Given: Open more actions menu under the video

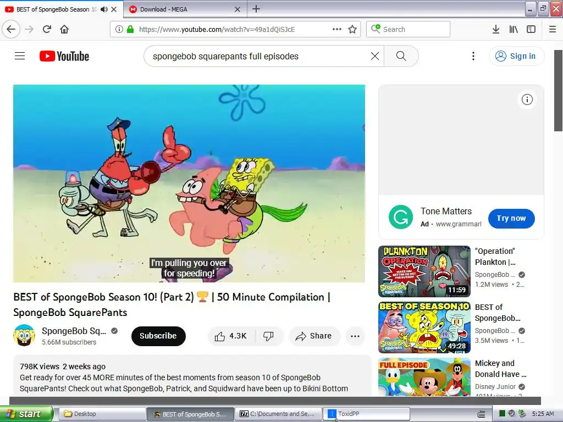Looking at the screenshot, I should click(355, 336).
